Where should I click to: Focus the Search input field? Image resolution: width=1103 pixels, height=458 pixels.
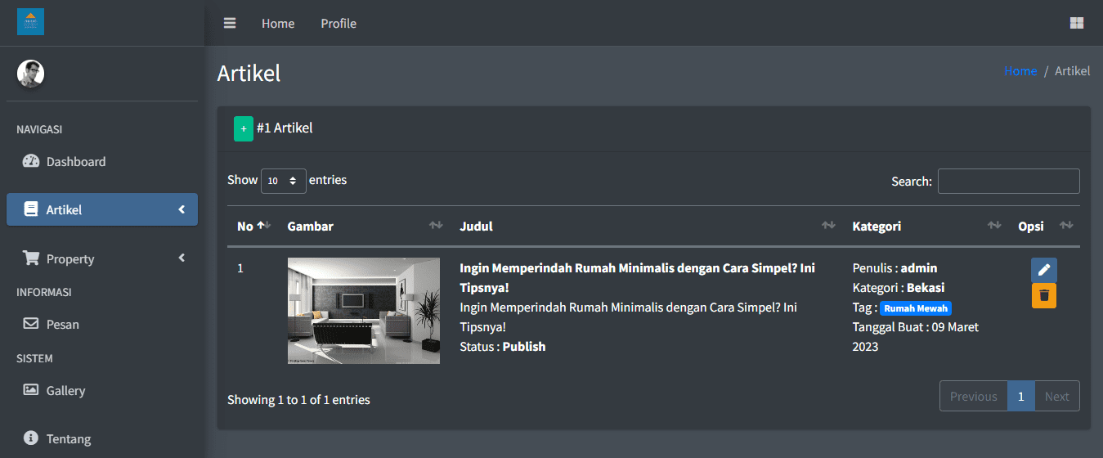pyautogui.click(x=1008, y=181)
